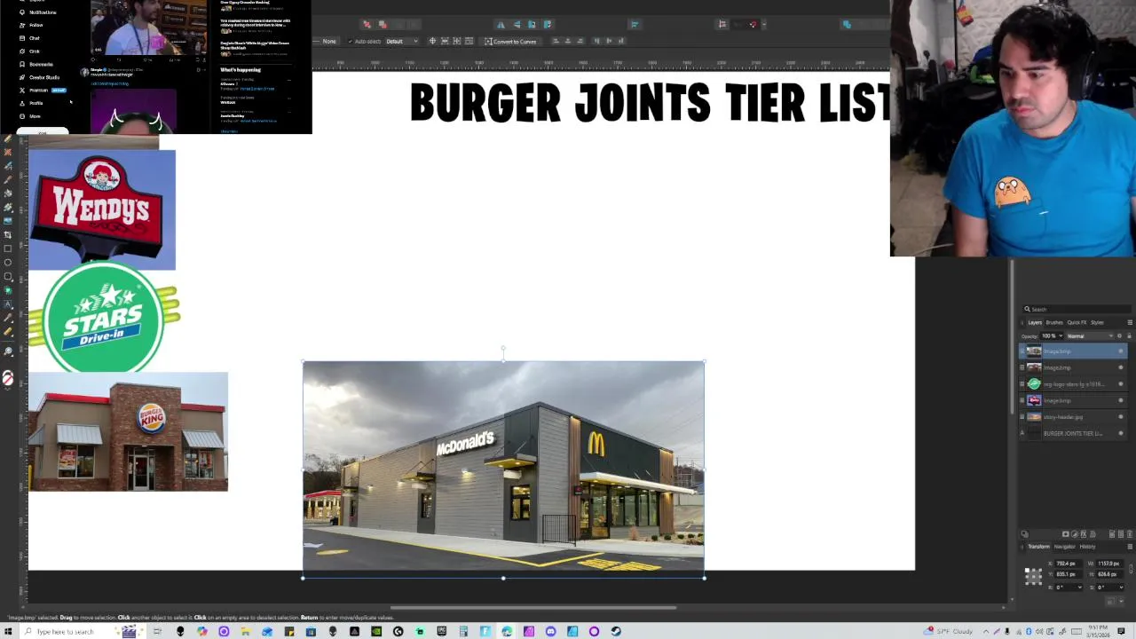Hide the selected McDonald's image.bmp layer
The width and height of the screenshot is (1136, 639).
(x=1120, y=351)
